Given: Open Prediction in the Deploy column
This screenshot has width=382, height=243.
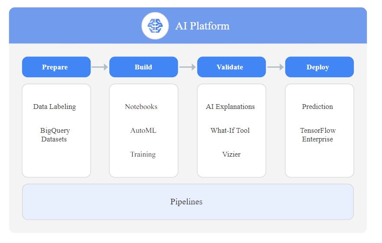Looking at the screenshot, I should [x=318, y=107].
